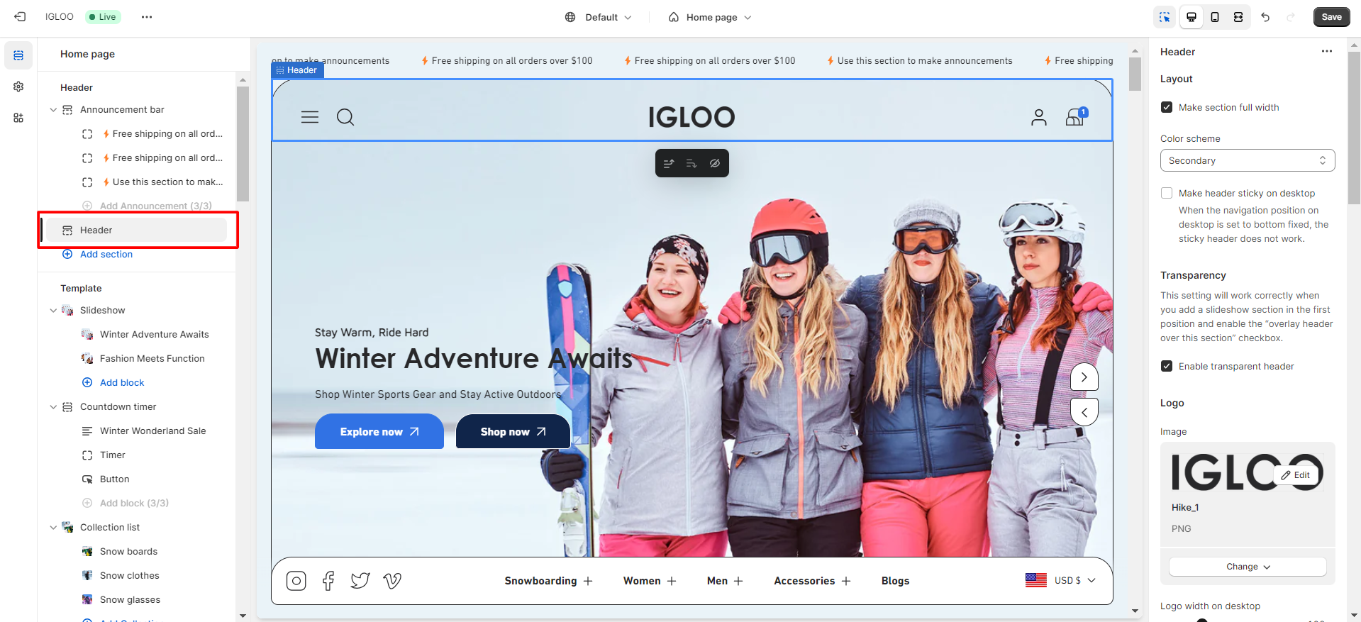Click the exit editor icon
The width and height of the screenshot is (1361, 622).
(x=20, y=17)
